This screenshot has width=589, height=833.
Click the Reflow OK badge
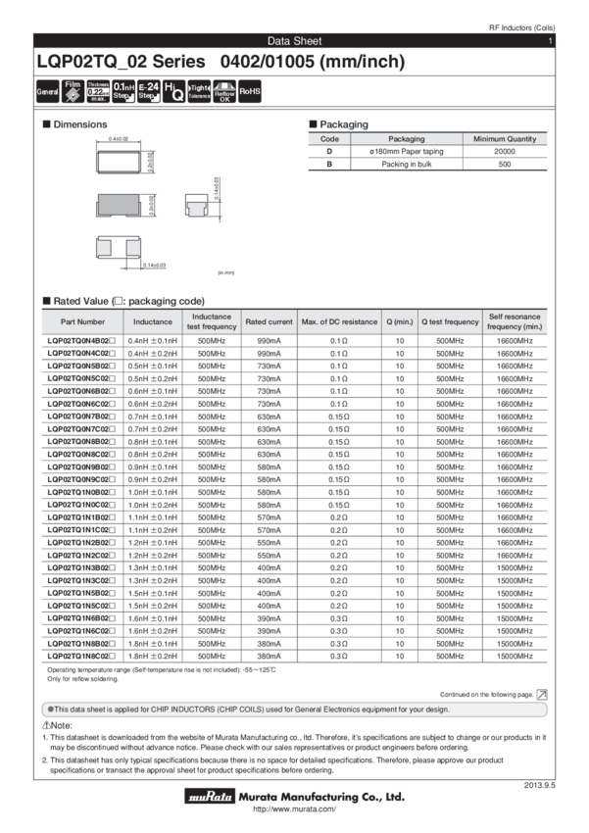point(224,91)
